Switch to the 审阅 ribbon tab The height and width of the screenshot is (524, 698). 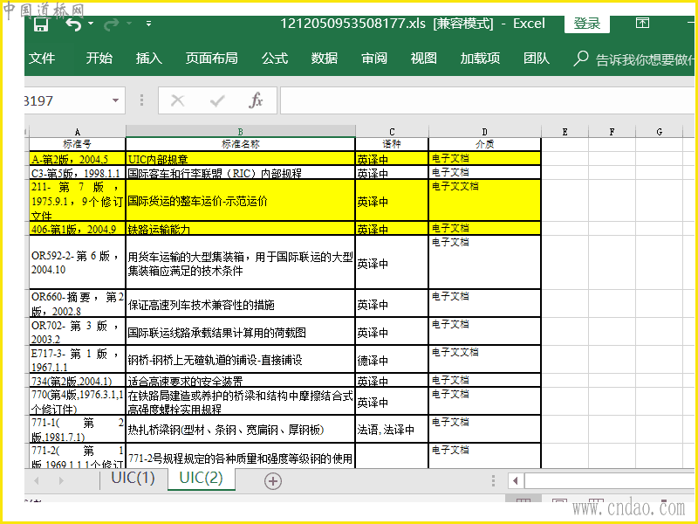pos(374,58)
